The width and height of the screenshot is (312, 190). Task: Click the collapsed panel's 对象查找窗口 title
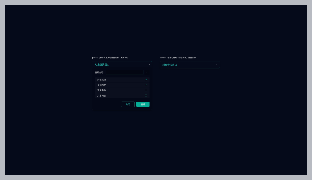tap(170, 65)
